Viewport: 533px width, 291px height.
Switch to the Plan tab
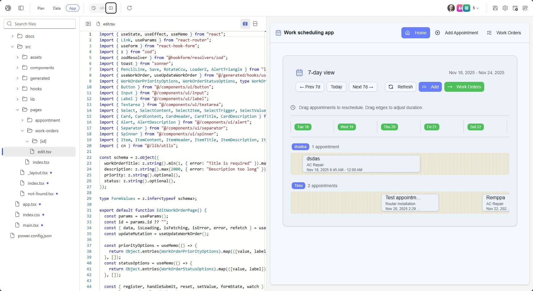(40, 8)
